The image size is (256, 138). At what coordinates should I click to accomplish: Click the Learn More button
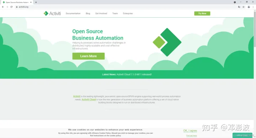[89, 56]
